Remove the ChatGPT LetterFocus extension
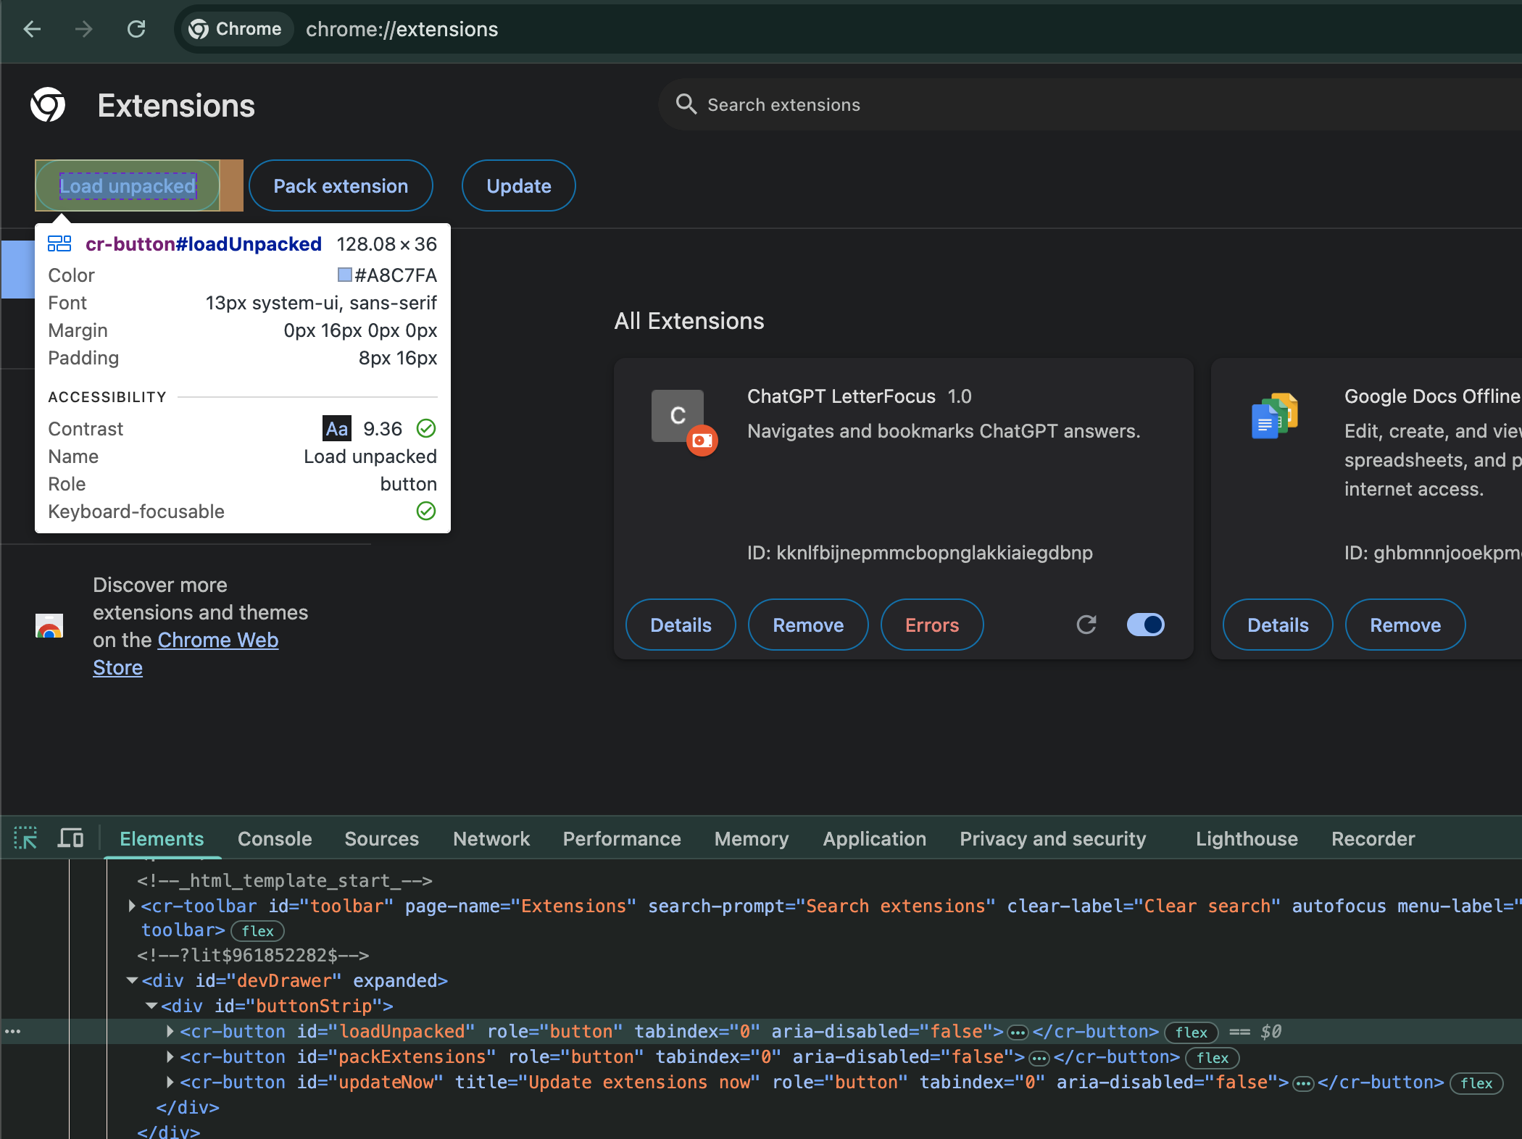This screenshot has width=1522, height=1139. click(808, 625)
